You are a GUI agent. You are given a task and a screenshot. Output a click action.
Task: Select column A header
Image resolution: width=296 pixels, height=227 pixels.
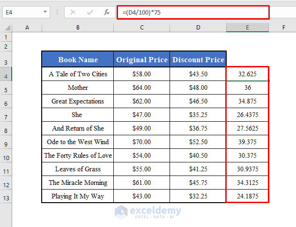click(x=27, y=28)
